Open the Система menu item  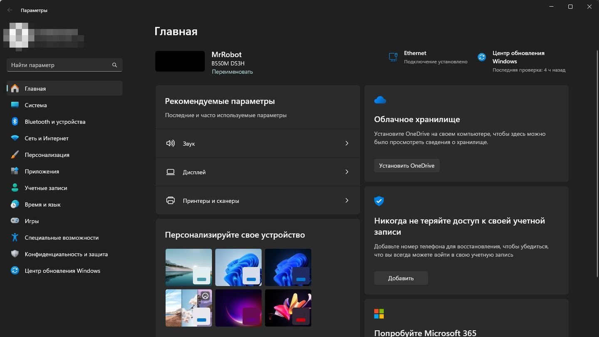[x=64, y=105]
